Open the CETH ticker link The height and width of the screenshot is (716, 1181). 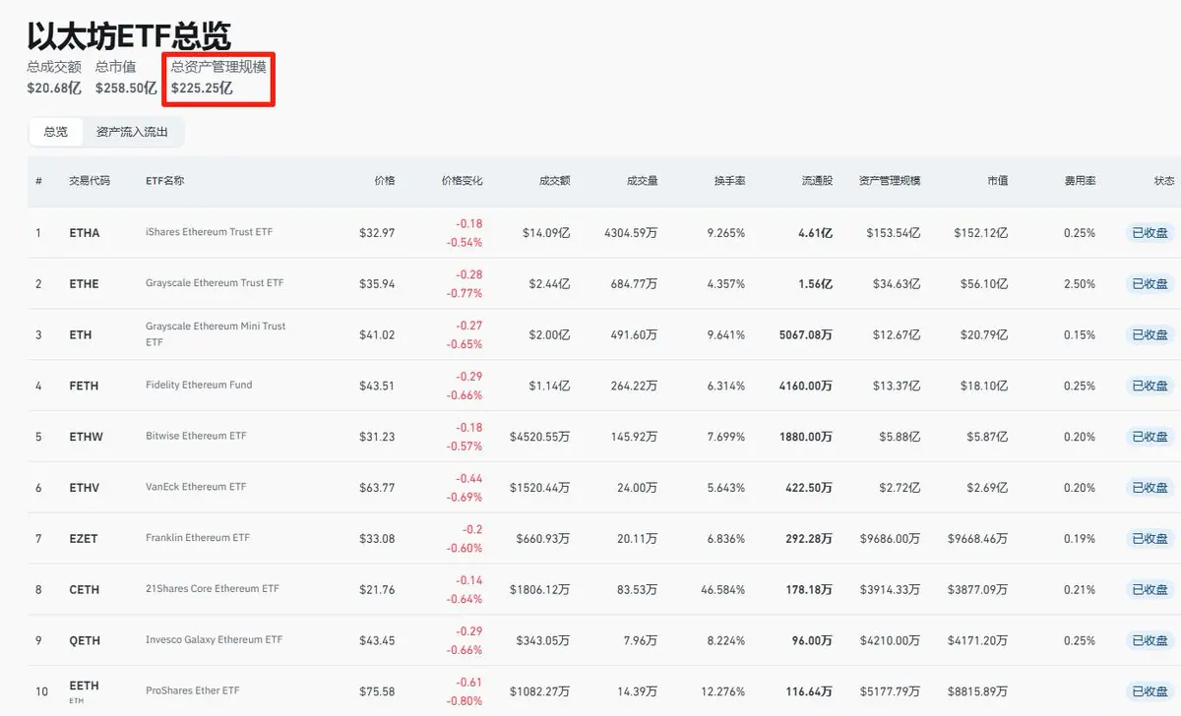coord(84,590)
